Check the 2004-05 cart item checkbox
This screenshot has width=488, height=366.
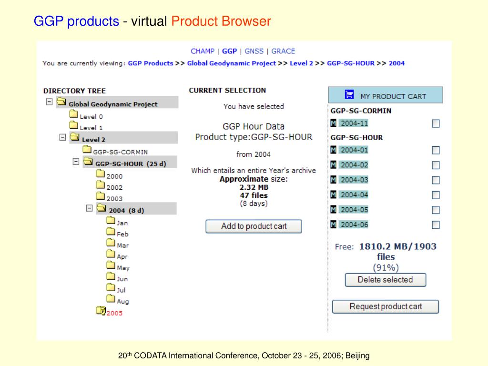[436, 210]
